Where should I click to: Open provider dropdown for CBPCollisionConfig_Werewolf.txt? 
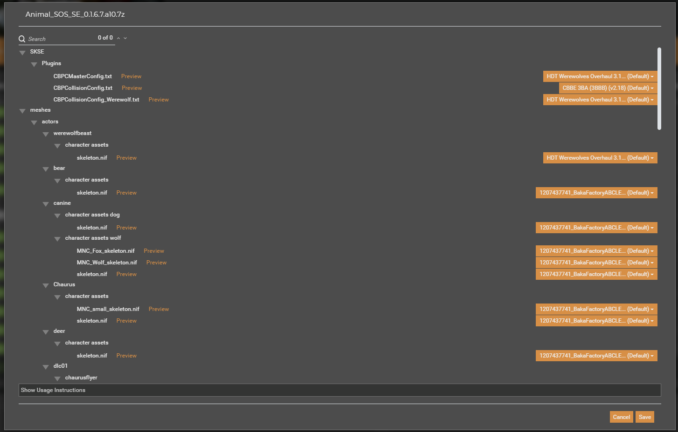coord(600,100)
